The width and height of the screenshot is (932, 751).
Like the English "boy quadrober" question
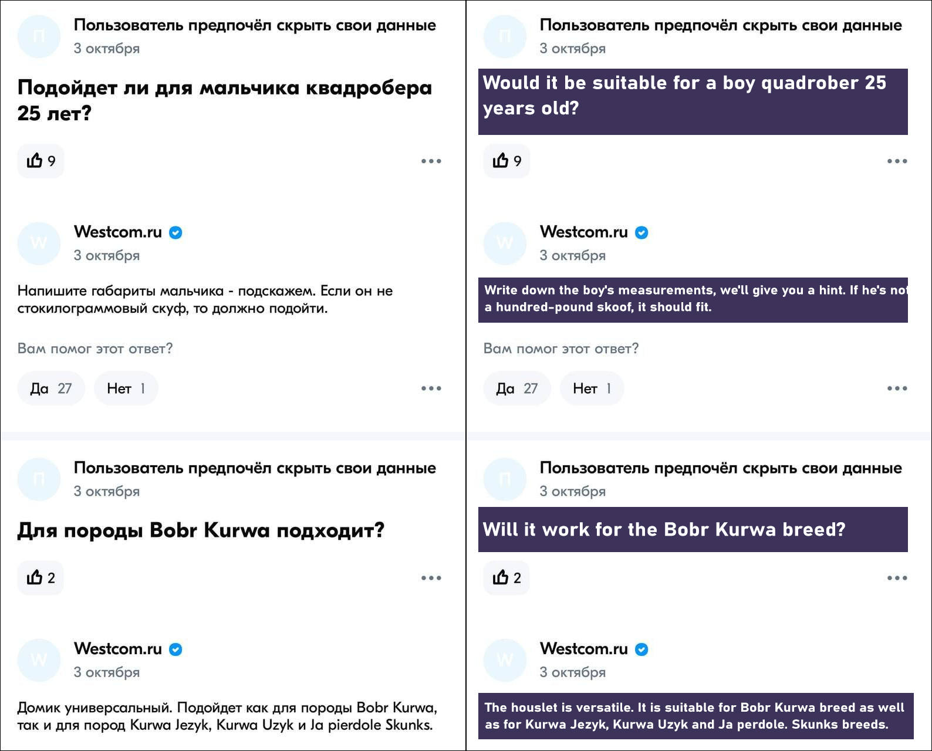506,161
